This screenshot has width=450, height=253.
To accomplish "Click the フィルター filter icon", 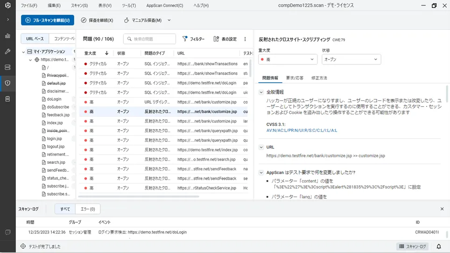I will [193, 39].
